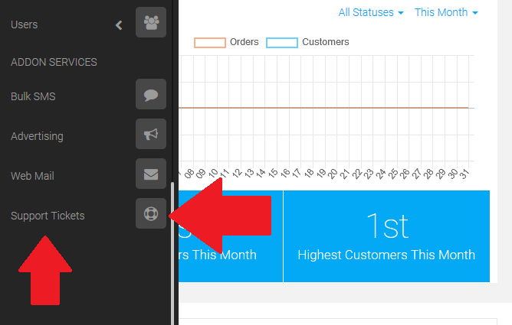This screenshot has width=512, height=325.
Task: Open the All Statuses dropdown
Action: point(371,12)
